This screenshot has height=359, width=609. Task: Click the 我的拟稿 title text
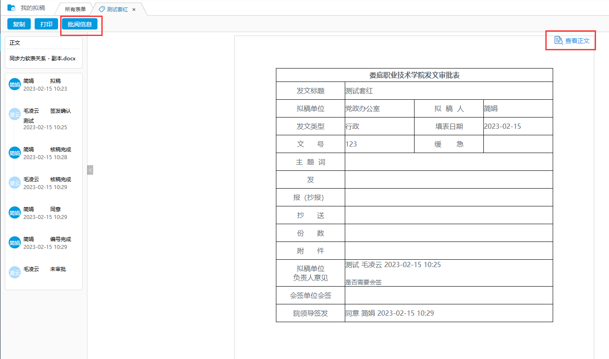click(x=33, y=8)
